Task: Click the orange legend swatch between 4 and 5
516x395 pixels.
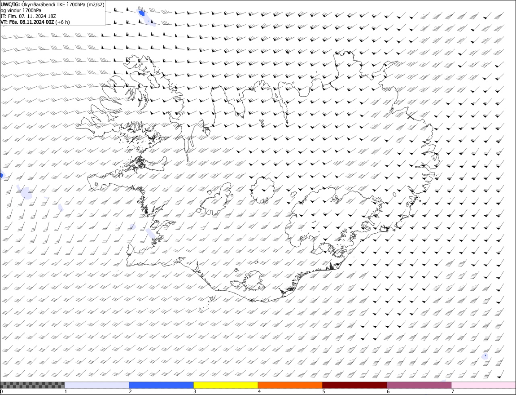Action: point(290,385)
